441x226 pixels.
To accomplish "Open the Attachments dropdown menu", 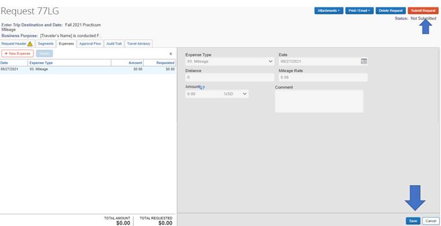I will [329, 11].
